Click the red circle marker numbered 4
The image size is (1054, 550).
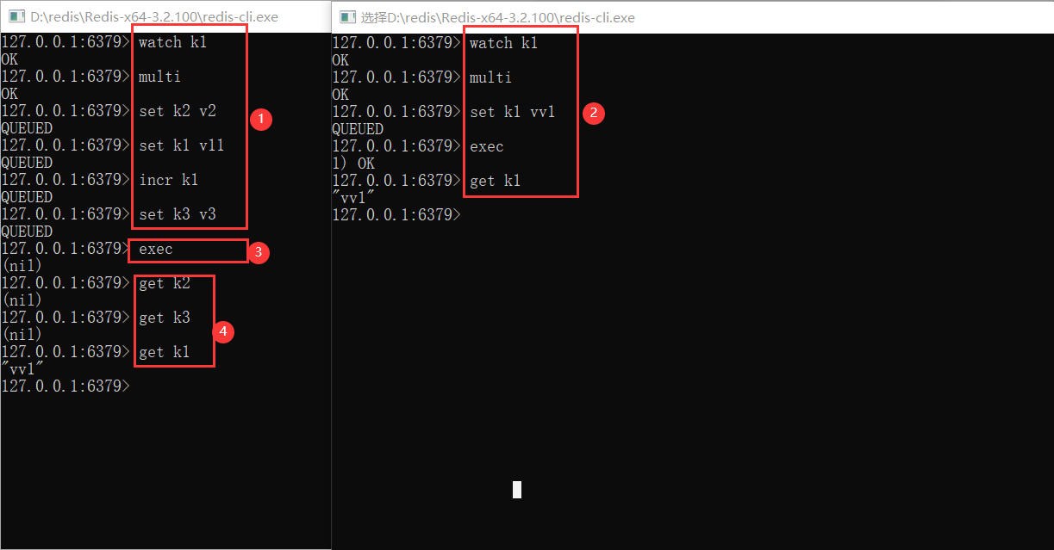[223, 331]
